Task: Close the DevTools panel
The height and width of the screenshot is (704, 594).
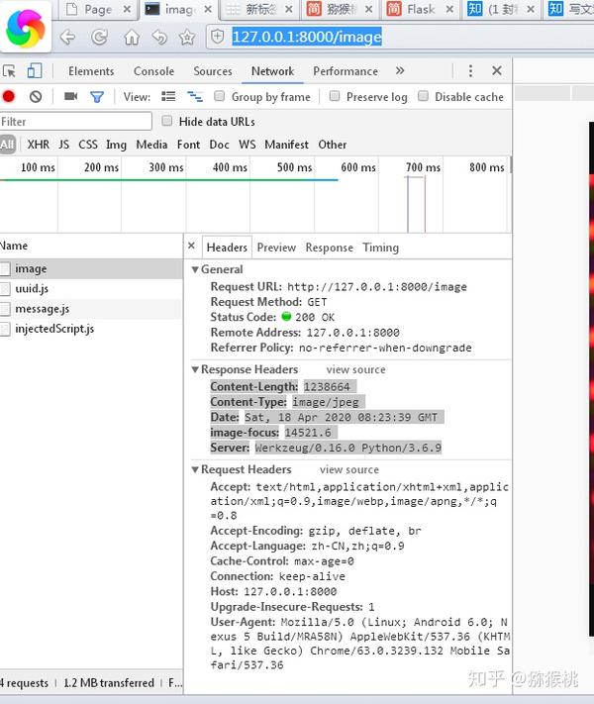Action: pyautogui.click(x=497, y=70)
